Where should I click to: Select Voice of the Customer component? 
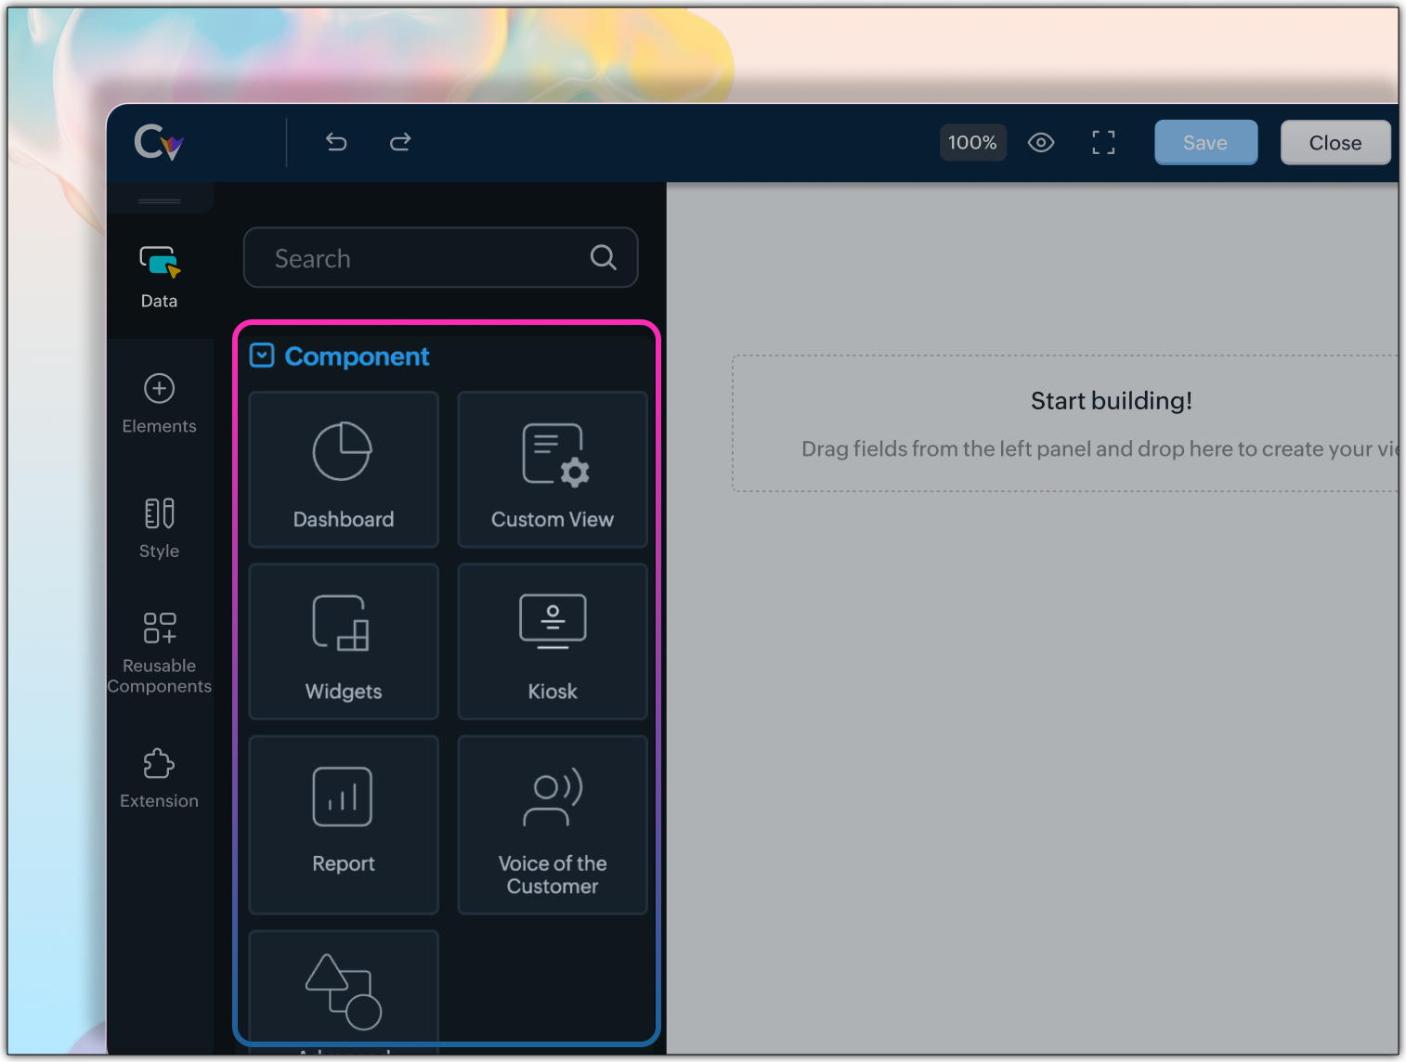click(553, 824)
